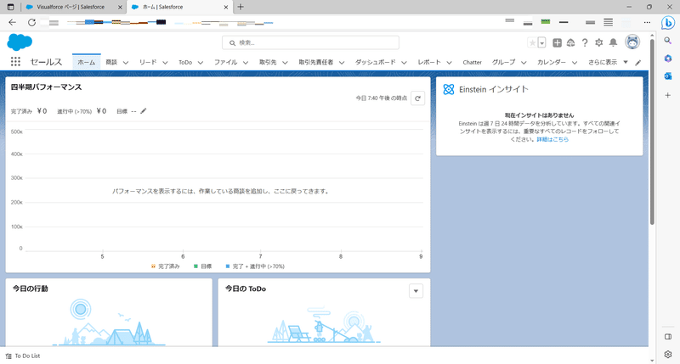Click the vertical page scrollbar
The width and height of the screenshot is (680, 364).
click(x=652, y=132)
